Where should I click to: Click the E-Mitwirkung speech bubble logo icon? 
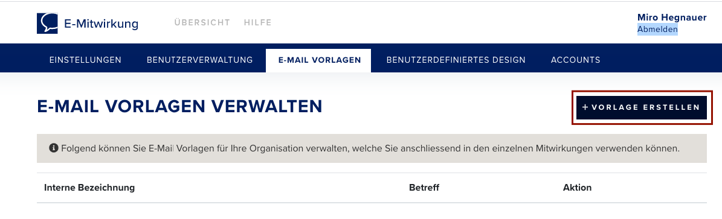pyautogui.click(x=47, y=23)
